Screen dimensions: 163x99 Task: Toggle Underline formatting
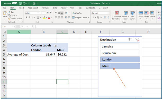click(x=32, y=18)
